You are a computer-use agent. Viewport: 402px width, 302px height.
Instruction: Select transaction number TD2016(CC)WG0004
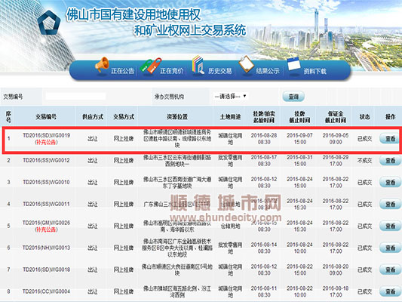[46, 291]
